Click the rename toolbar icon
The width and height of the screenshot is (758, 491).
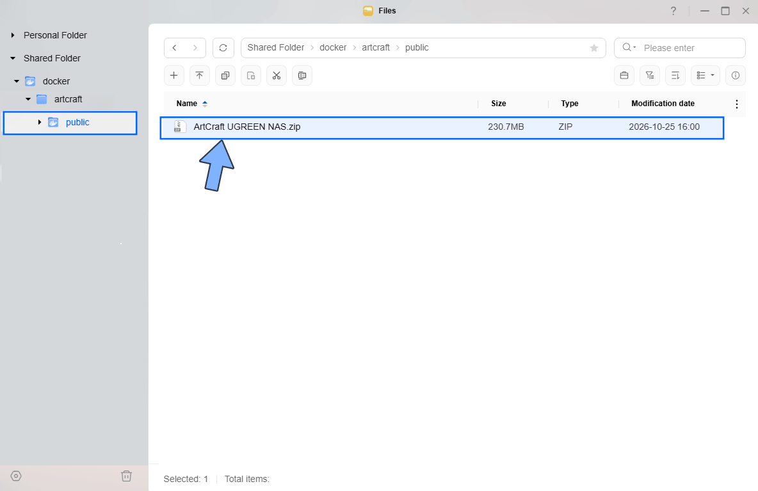click(302, 75)
